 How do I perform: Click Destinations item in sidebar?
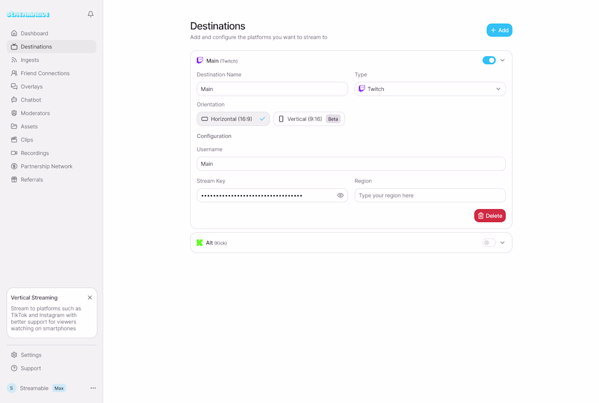(x=52, y=47)
